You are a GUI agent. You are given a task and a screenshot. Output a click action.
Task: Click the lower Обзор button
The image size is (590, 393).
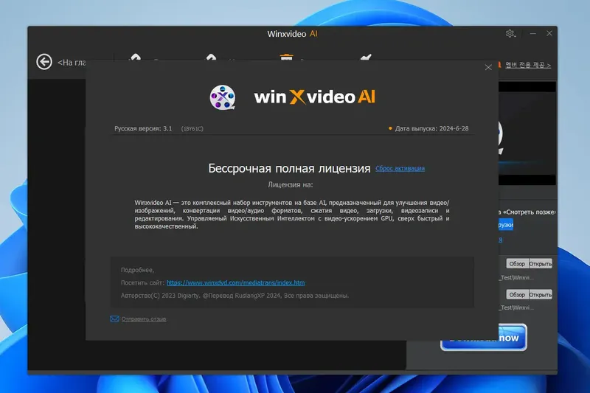tap(517, 294)
